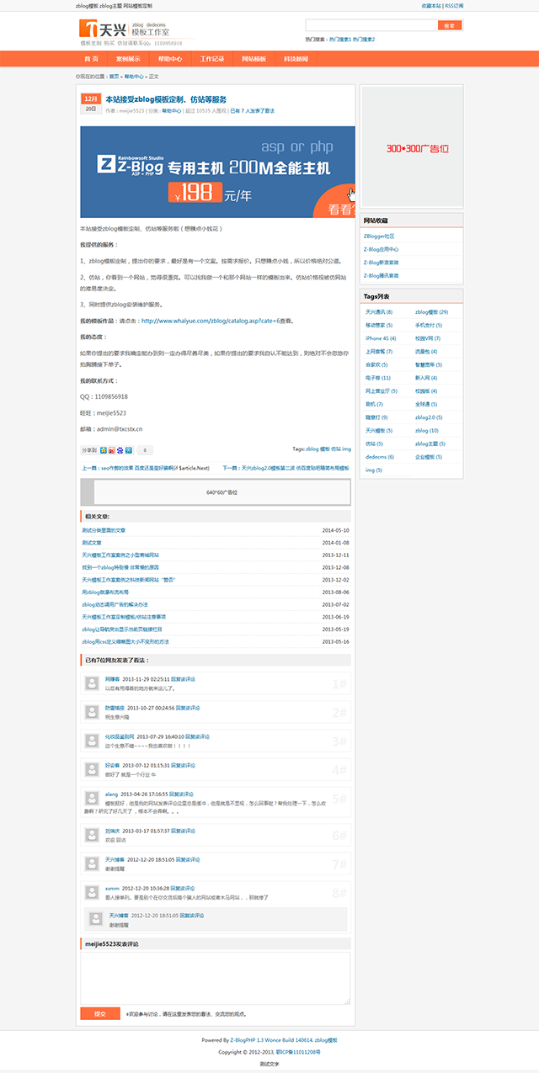Viewport: 539px width, 1073px height.
Task: Open the Z-Blog应用中心 sidebar link
Action: click(x=382, y=249)
